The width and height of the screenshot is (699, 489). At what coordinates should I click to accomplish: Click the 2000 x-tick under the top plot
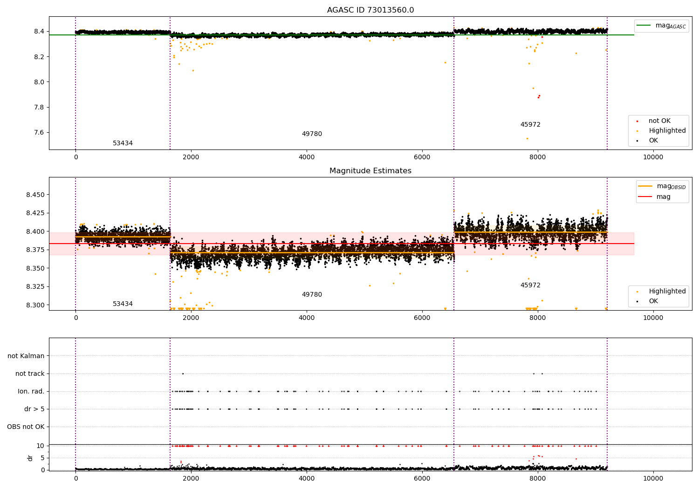click(x=191, y=157)
